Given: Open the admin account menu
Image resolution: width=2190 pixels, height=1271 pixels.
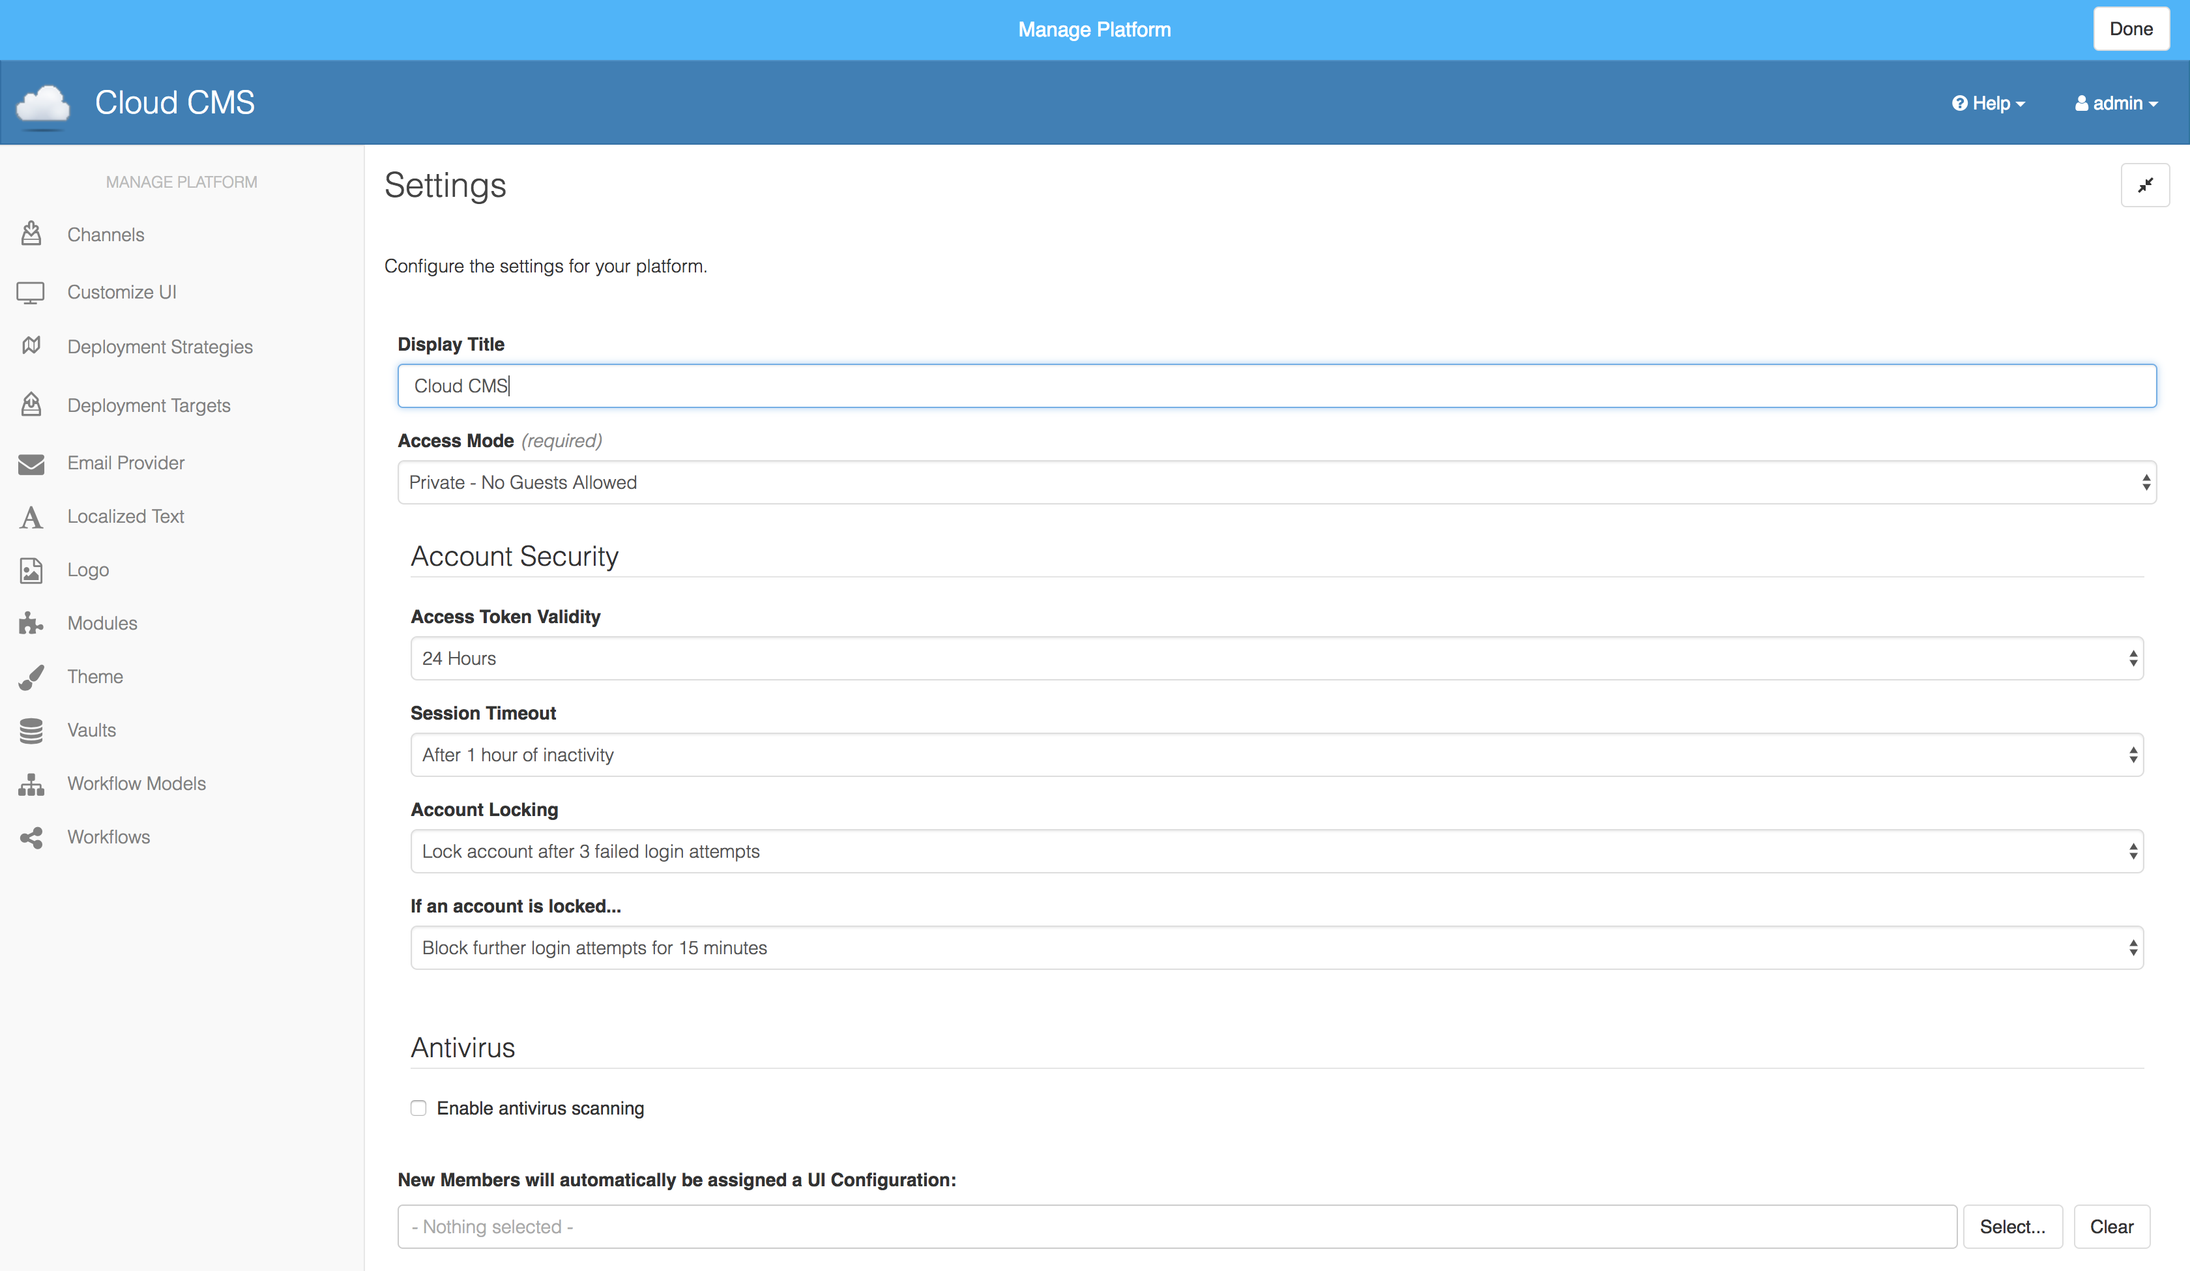Looking at the screenshot, I should point(2116,102).
